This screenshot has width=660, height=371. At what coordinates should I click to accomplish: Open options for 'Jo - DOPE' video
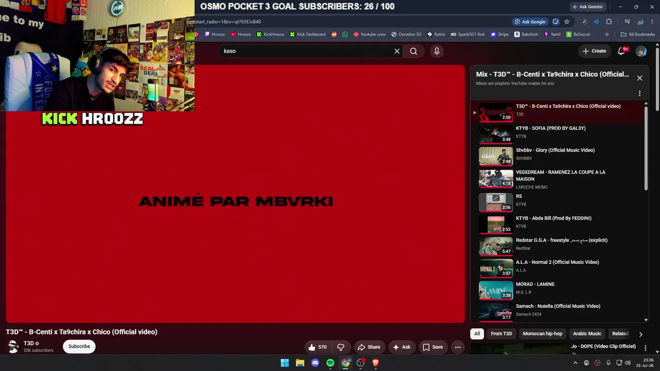[645, 348]
